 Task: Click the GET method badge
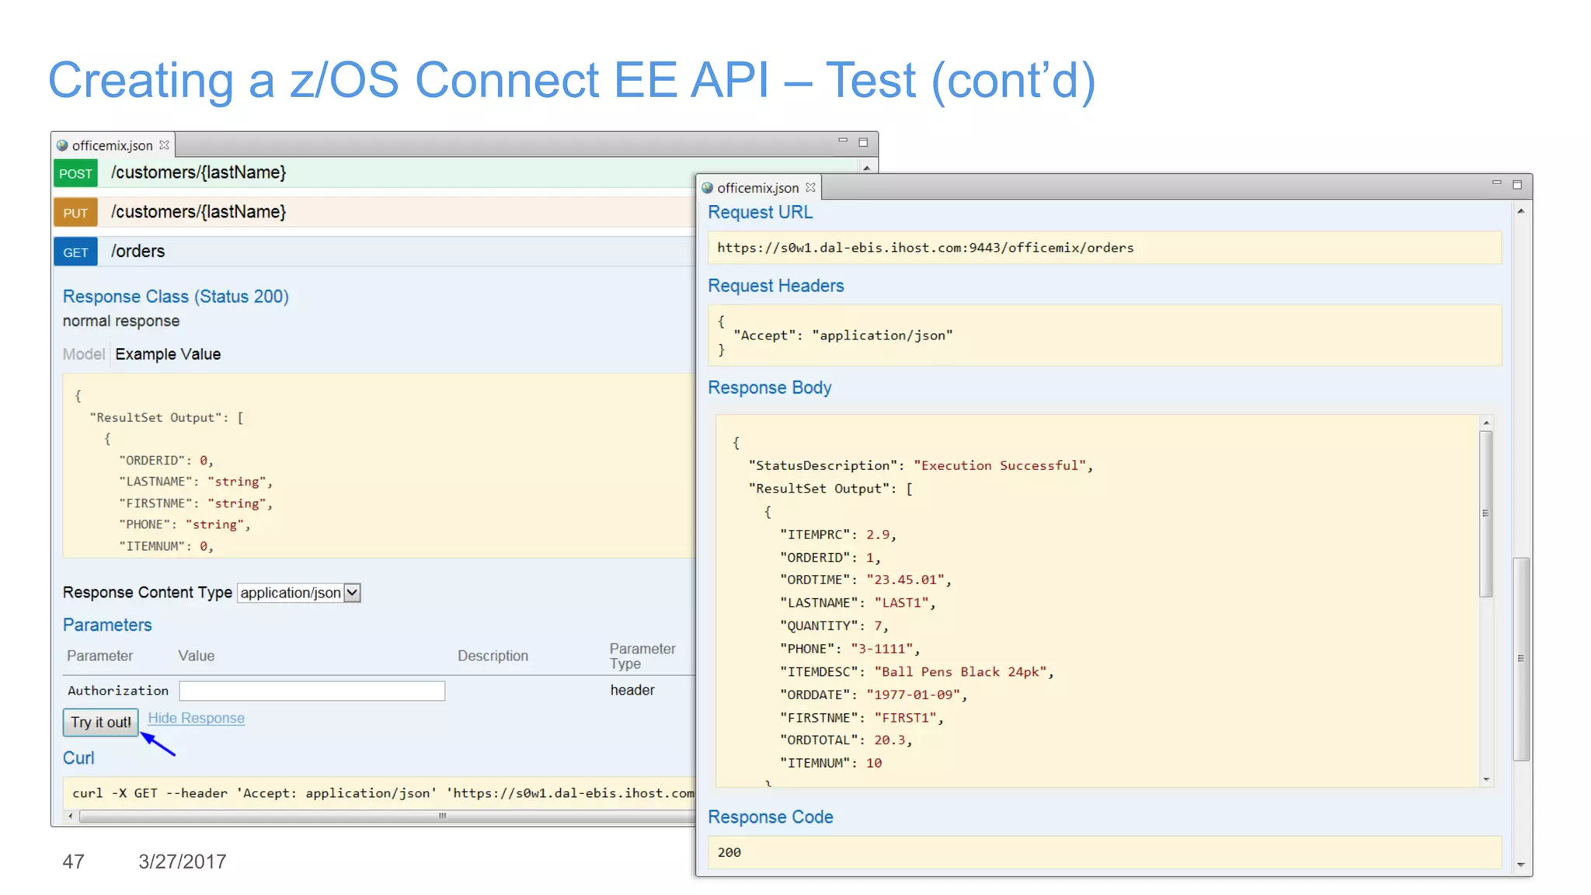click(x=75, y=252)
